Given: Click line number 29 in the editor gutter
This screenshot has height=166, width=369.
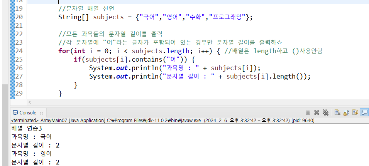Looking at the screenshot, I should (x=19, y=93).
